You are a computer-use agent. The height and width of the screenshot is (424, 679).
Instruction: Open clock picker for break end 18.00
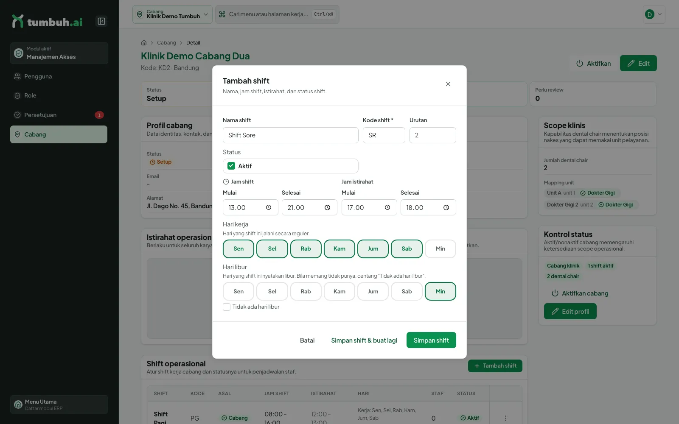click(446, 207)
